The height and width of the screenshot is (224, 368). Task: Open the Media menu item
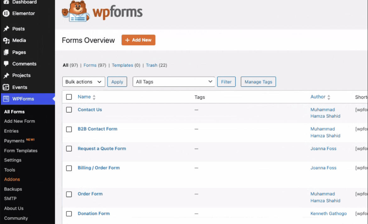(x=19, y=40)
